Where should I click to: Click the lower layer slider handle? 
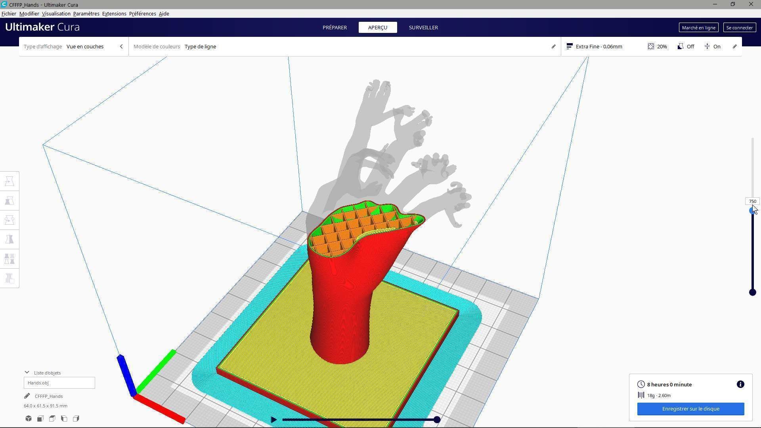click(x=752, y=292)
